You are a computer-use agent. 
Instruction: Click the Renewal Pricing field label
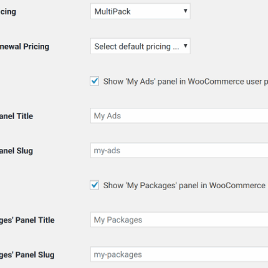24,47
